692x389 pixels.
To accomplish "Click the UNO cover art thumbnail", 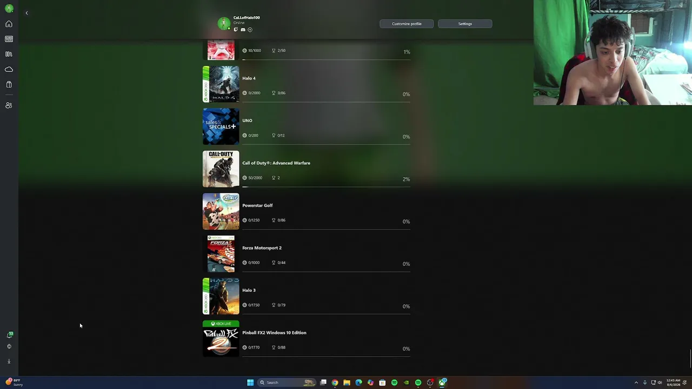I will 221,126.
